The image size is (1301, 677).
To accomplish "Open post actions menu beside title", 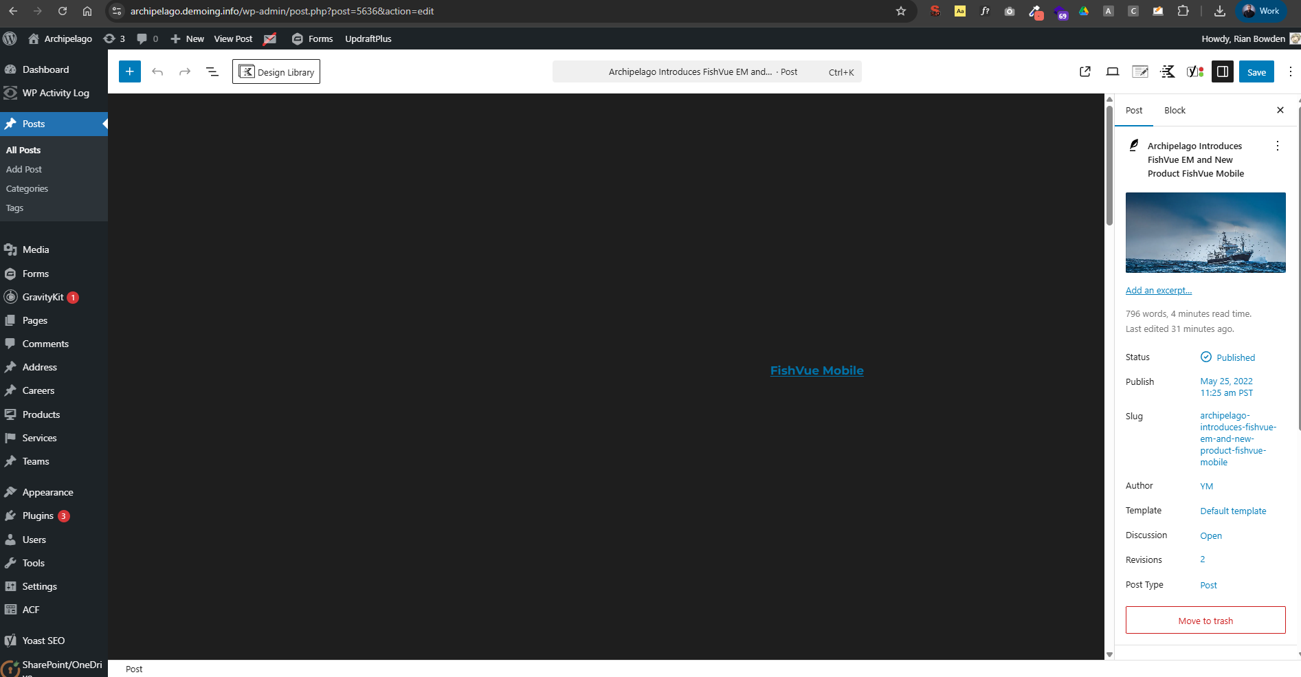I will (1278, 146).
